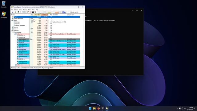Open the Process menu

tap(25, 10)
